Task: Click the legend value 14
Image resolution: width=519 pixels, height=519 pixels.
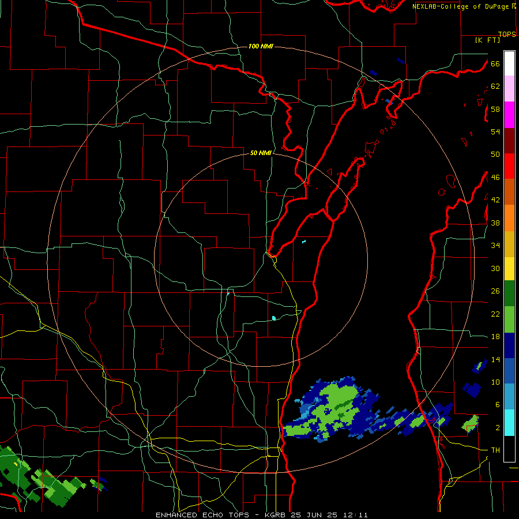Action: [495, 359]
